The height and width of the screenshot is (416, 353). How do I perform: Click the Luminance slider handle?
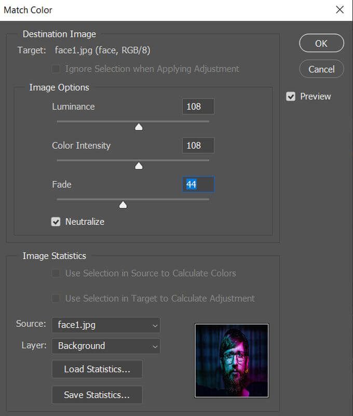(139, 127)
